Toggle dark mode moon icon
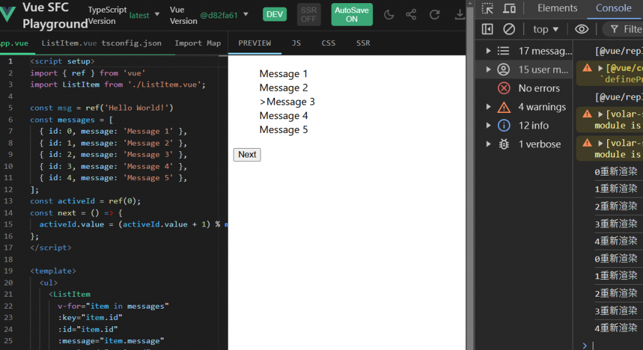This screenshot has height=350, width=643. tap(389, 15)
